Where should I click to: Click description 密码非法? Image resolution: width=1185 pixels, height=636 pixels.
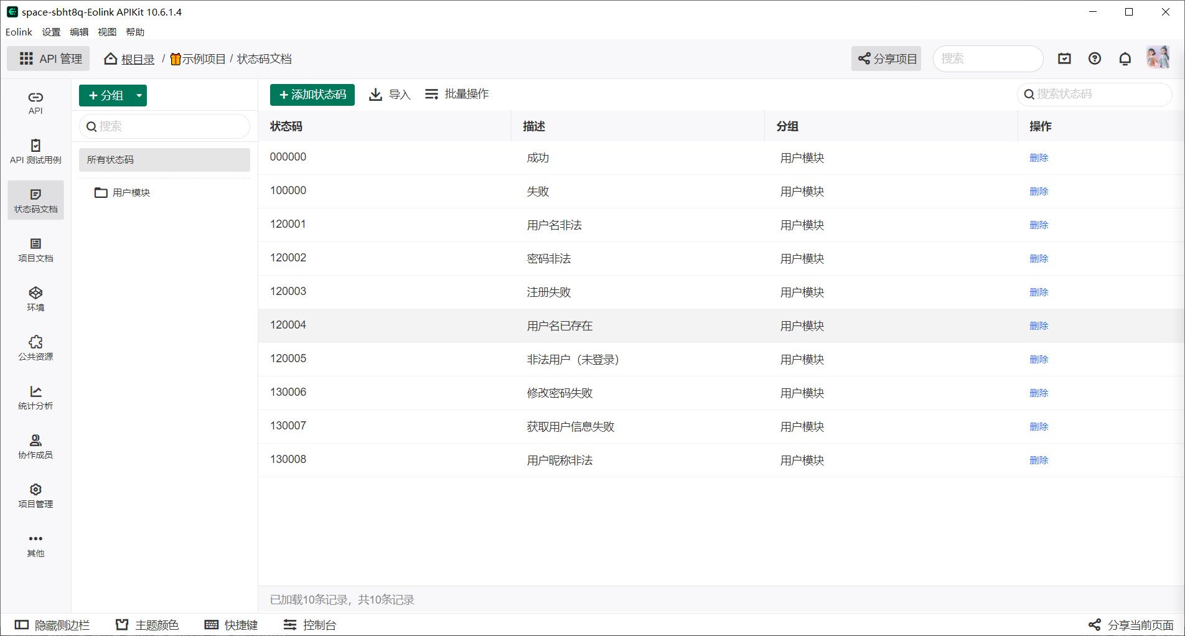click(548, 259)
